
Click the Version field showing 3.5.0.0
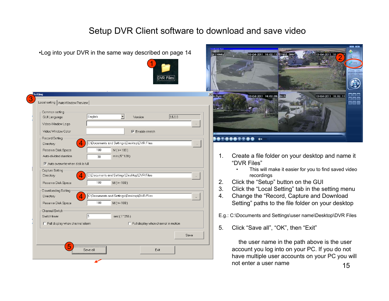pos(185,117)
